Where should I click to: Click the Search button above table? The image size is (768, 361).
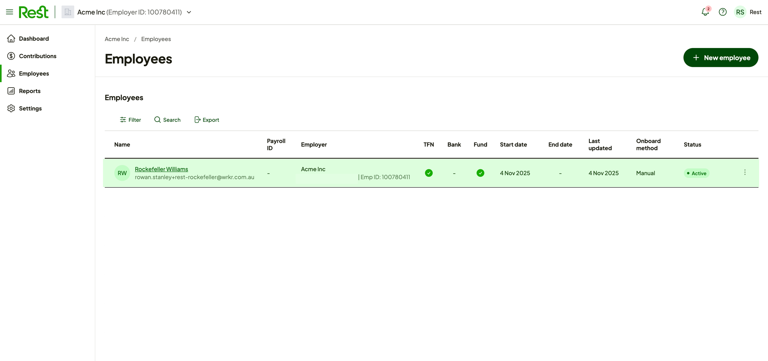point(167,120)
